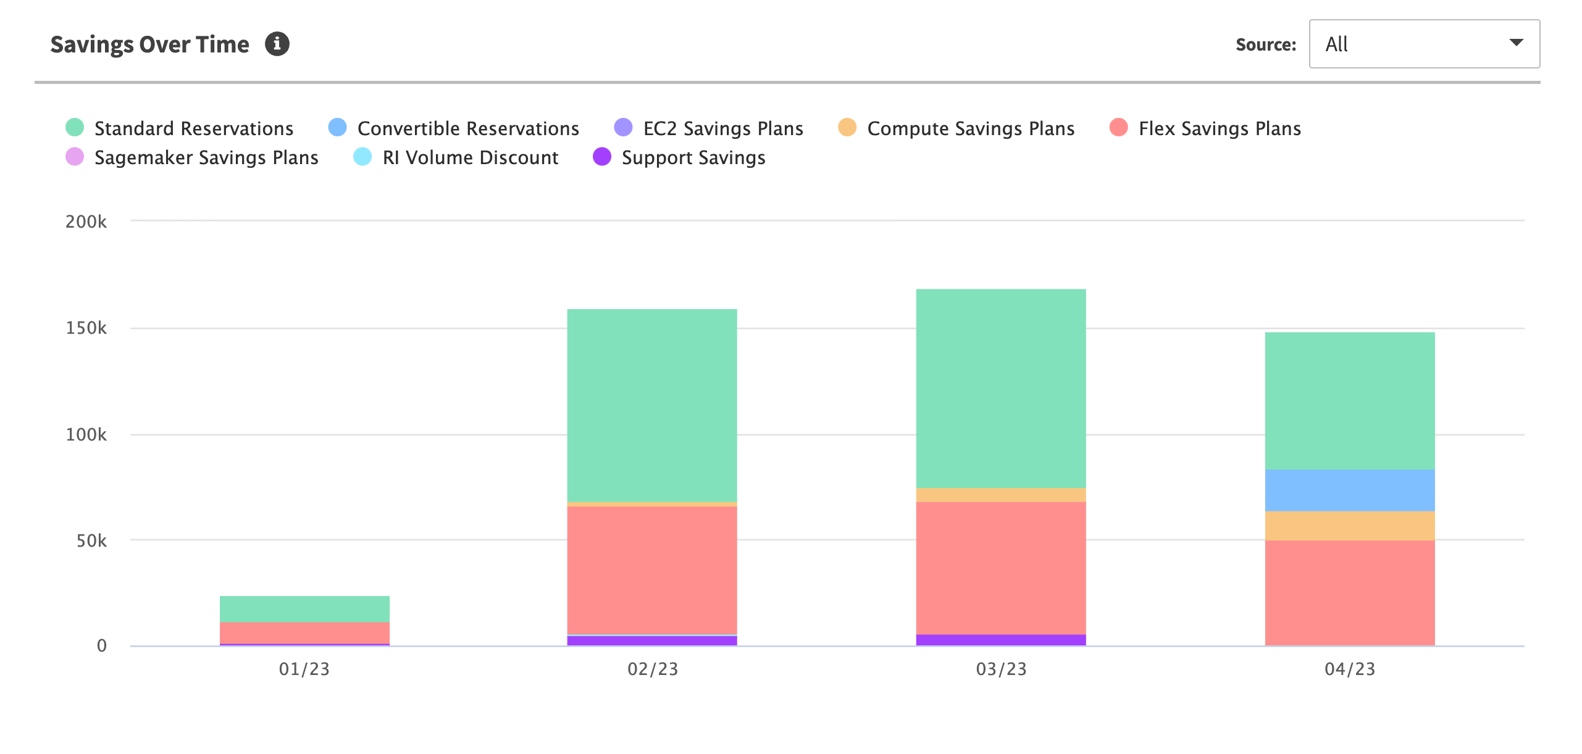Click the Source dropdown arrow

[x=1515, y=43]
